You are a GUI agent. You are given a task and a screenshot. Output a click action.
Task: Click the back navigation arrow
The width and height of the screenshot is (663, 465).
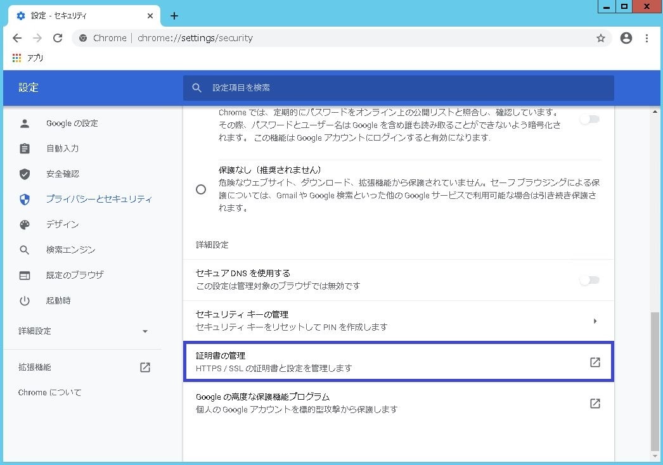coord(17,38)
